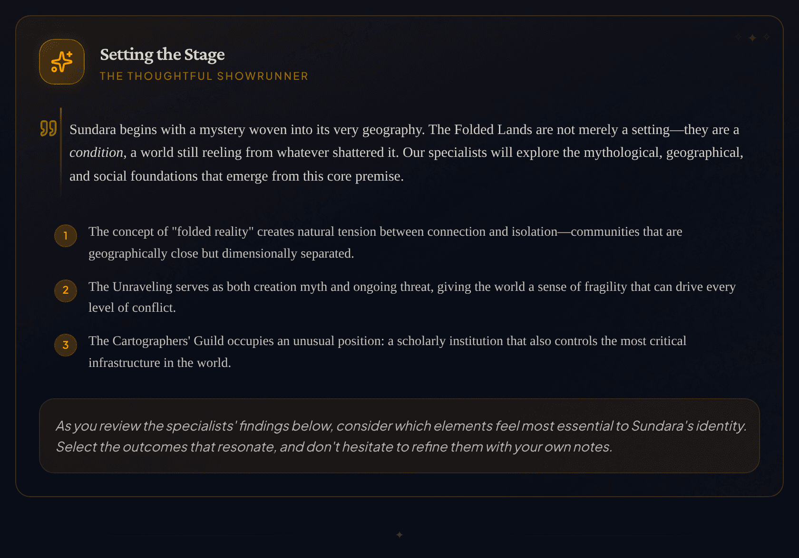799x558 pixels.
Task: Click the vertical bar beside the quote
Action: tap(61, 152)
